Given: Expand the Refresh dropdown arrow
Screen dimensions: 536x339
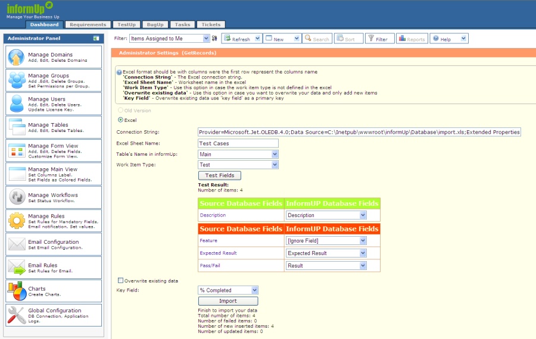Looking at the screenshot, I should coord(258,38).
